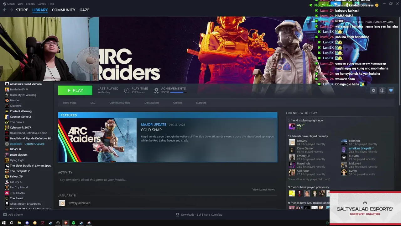Click the Counter-Strike 2 game icon
Image resolution: width=401 pixels, height=226 pixels.
point(7,117)
